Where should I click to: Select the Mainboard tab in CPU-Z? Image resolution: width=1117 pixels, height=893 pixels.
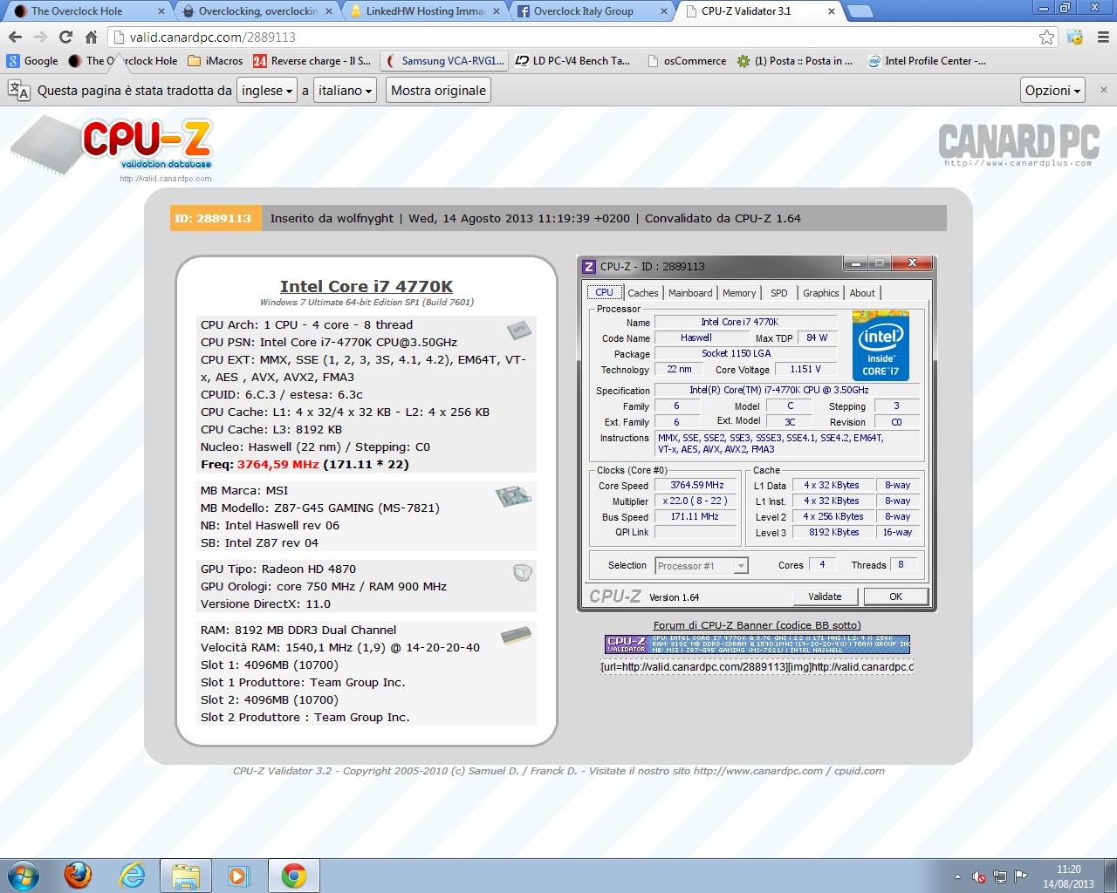tap(690, 293)
